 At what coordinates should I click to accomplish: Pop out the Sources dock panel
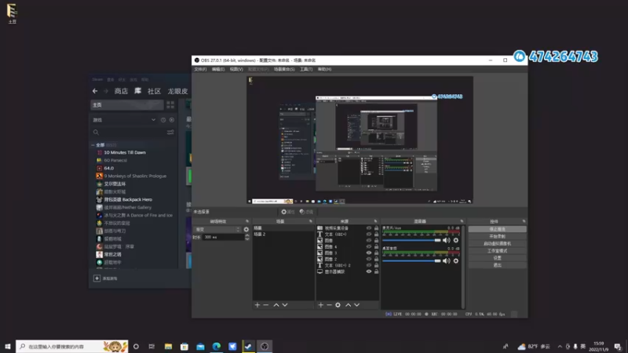pos(375,221)
